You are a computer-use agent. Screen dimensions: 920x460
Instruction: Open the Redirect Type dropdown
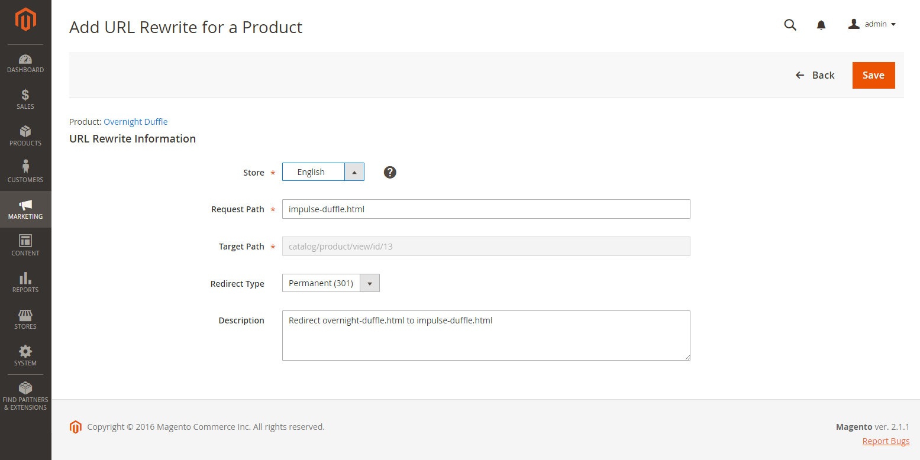coord(331,283)
